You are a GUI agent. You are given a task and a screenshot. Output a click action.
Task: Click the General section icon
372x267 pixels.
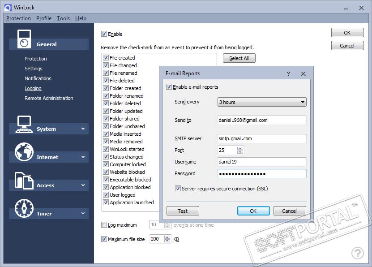point(24,39)
